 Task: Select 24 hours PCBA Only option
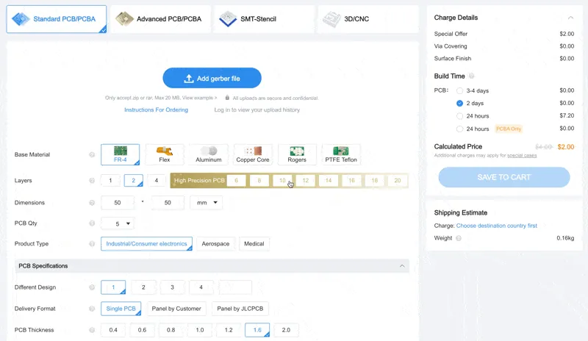click(459, 129)
